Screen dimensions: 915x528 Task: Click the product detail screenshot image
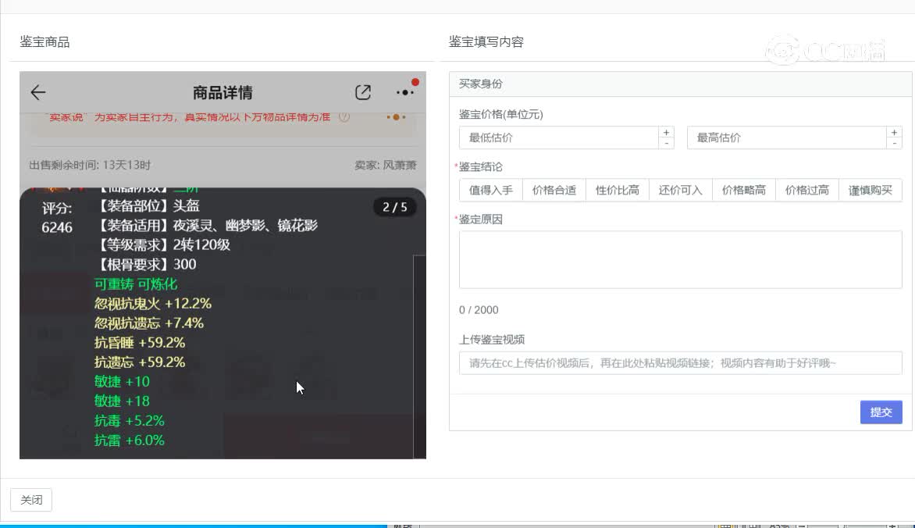(223, 265)
